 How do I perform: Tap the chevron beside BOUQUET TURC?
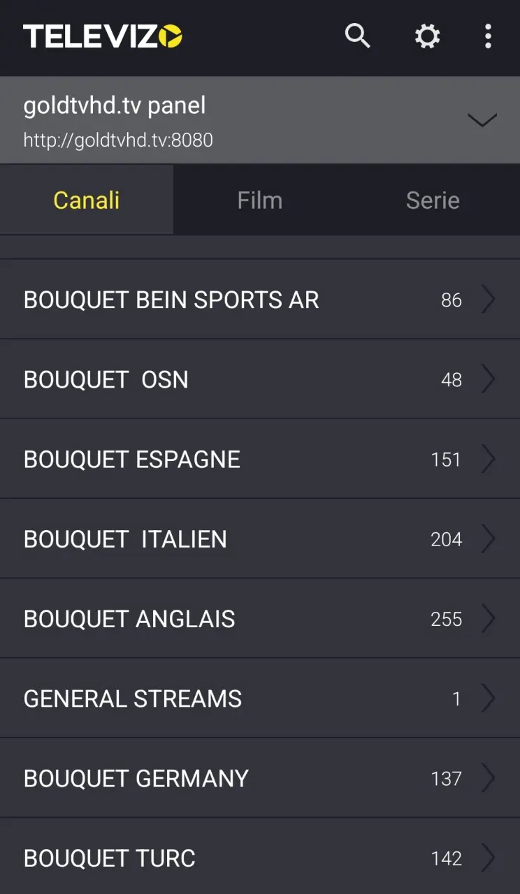[488, 857]
